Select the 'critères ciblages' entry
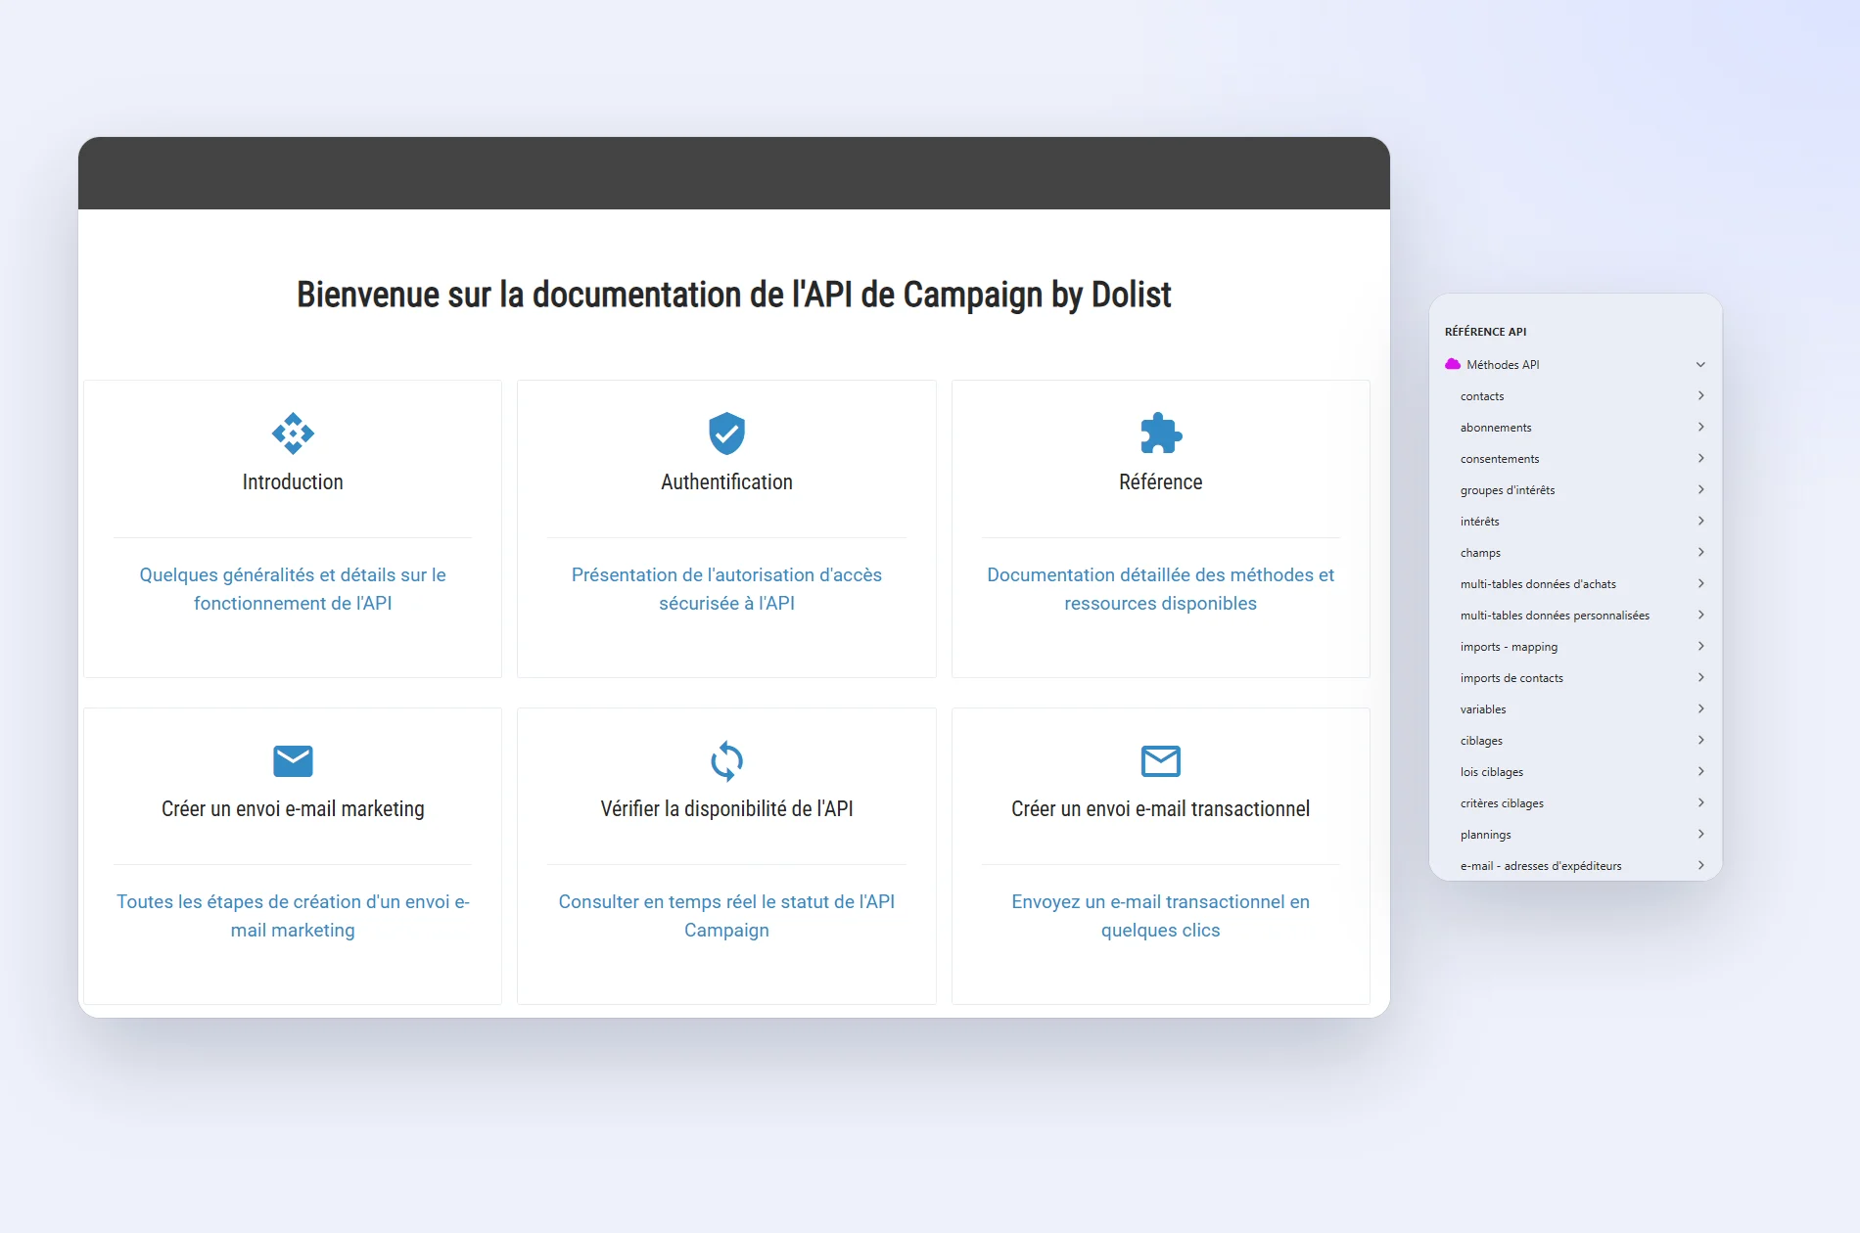The width and height of the screenshot is (1860, 1233). pyautogui.click(x=1502, y=803)
